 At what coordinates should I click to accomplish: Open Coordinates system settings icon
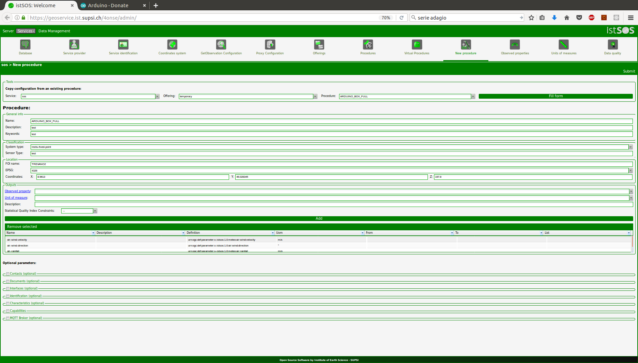coord(172,45)
